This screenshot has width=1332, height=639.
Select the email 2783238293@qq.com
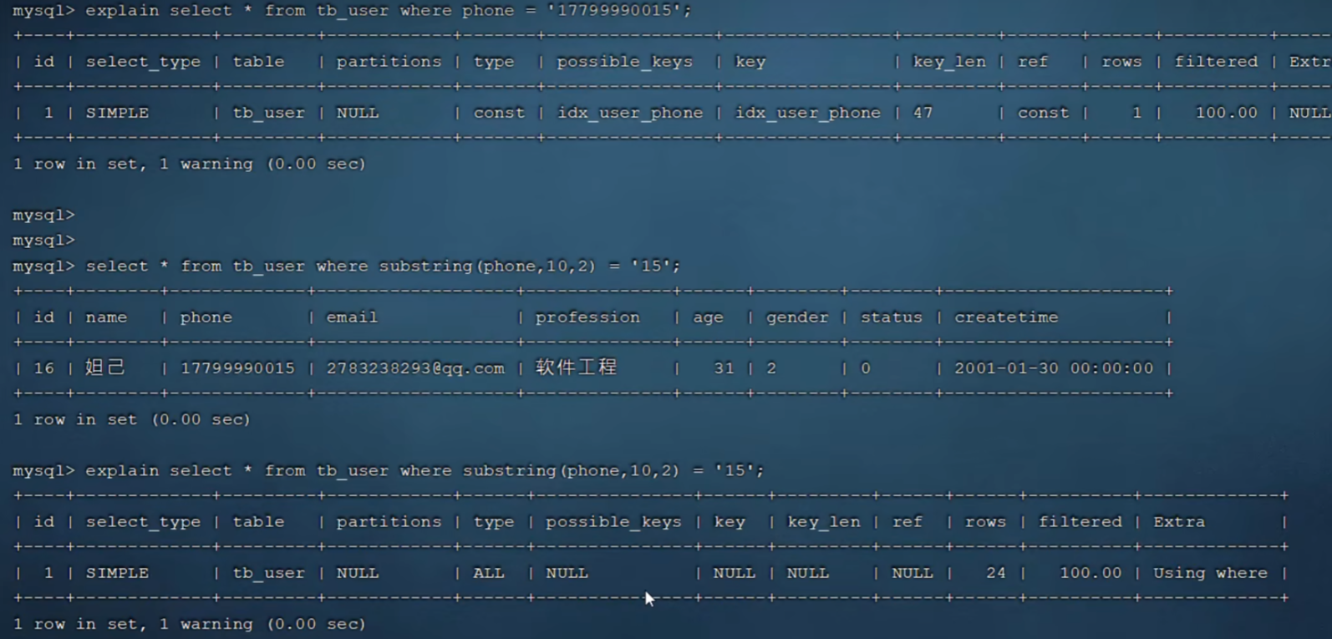pyautogui.click(x=415, y=368)
